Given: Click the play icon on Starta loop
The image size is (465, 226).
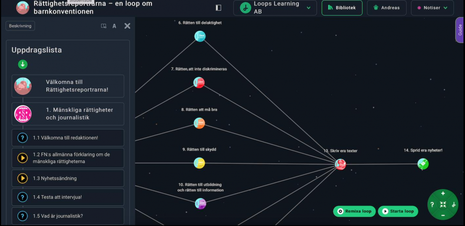Looking at the screenshot, I should coord(385,211).
